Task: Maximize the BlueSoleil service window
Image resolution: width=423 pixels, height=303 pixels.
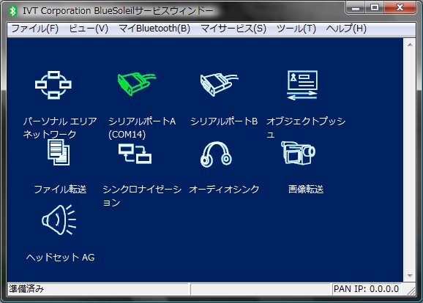Action: 375,7
